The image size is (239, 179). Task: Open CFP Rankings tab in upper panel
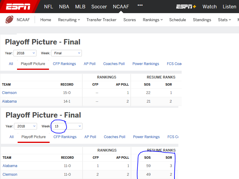point(64,64)
